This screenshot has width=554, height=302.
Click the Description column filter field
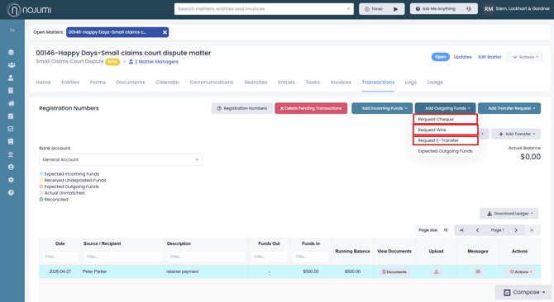click(x=207, y=257)
